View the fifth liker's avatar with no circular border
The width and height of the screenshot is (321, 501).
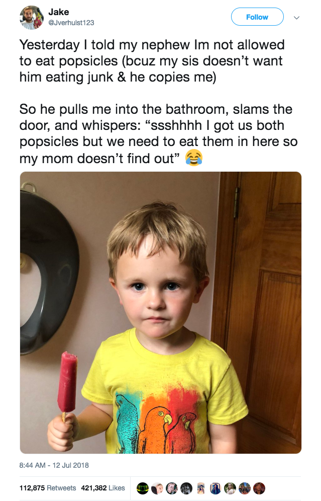tap(201, 488)
